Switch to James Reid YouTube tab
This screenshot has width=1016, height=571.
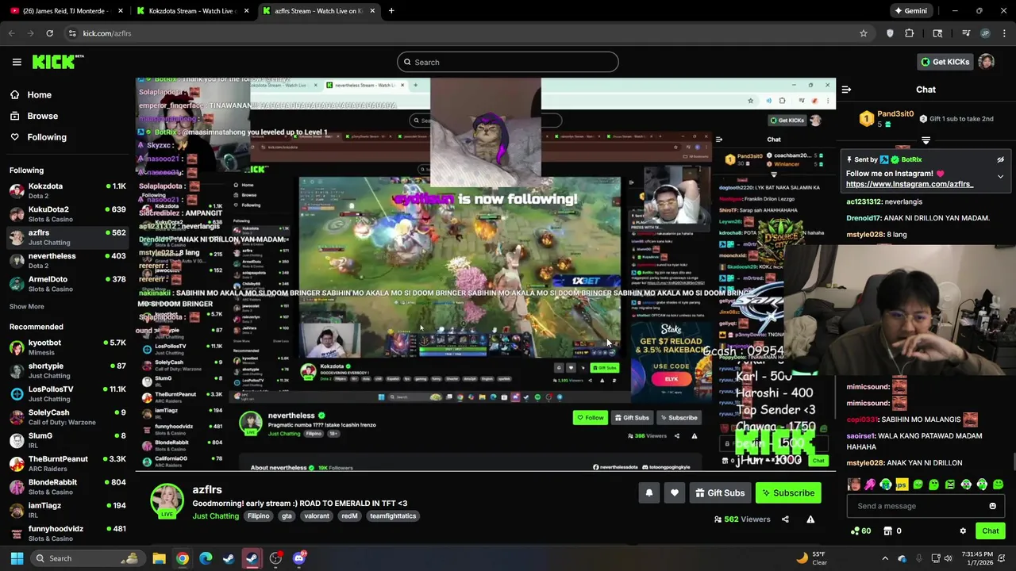click(67, 11)
